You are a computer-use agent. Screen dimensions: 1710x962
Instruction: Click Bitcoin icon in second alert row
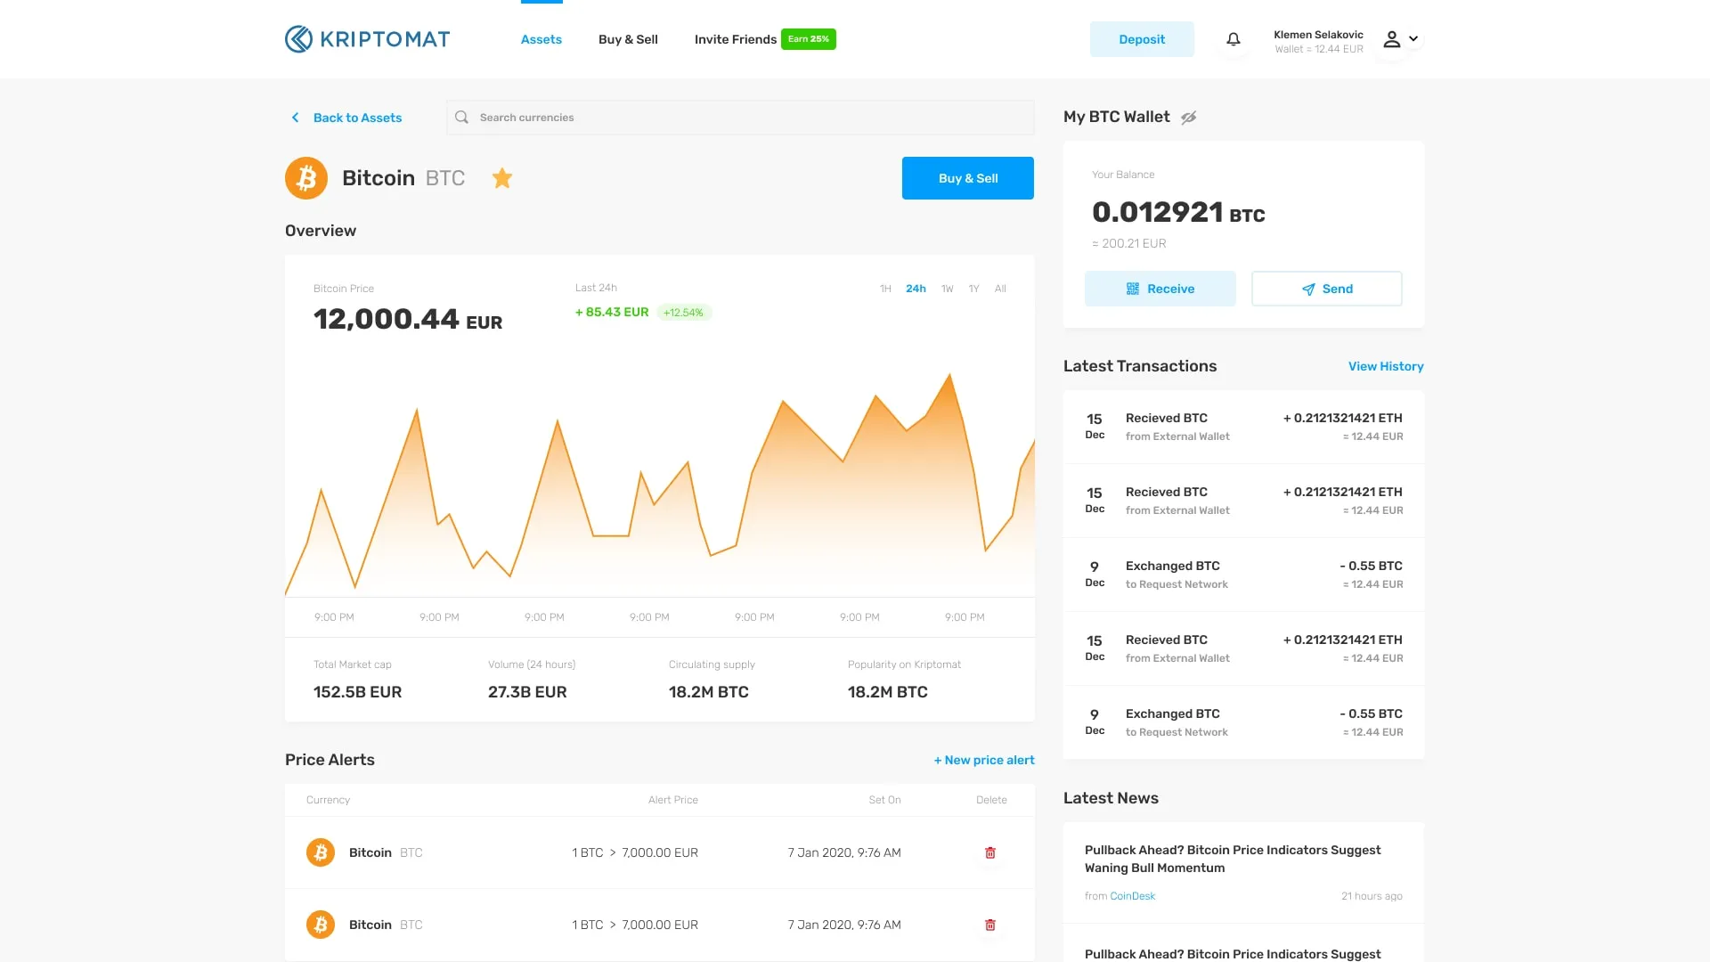point(321,925)
